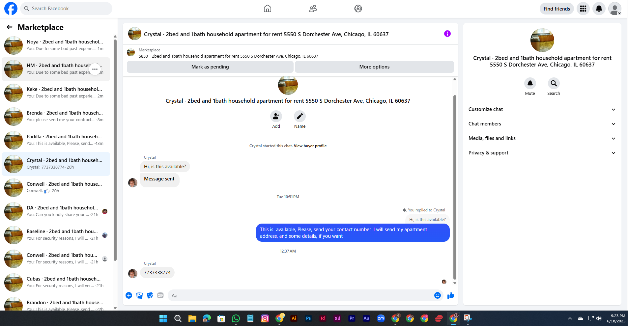Expand the Chat members section
This screenshot has width=628, height=326.
point(542,124)
